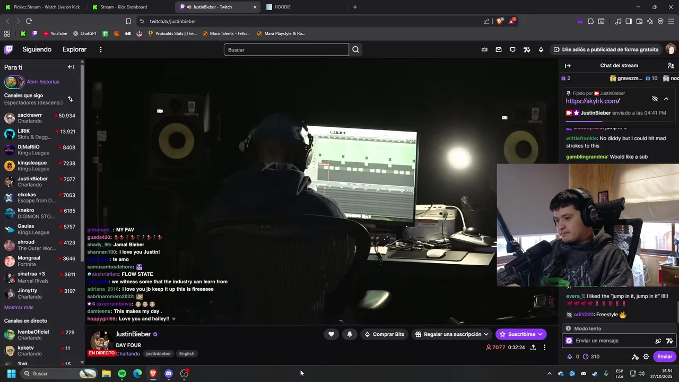The image size is (679, 382).
Task: Collapse the pinned message chevron
Action: [666, 99]
